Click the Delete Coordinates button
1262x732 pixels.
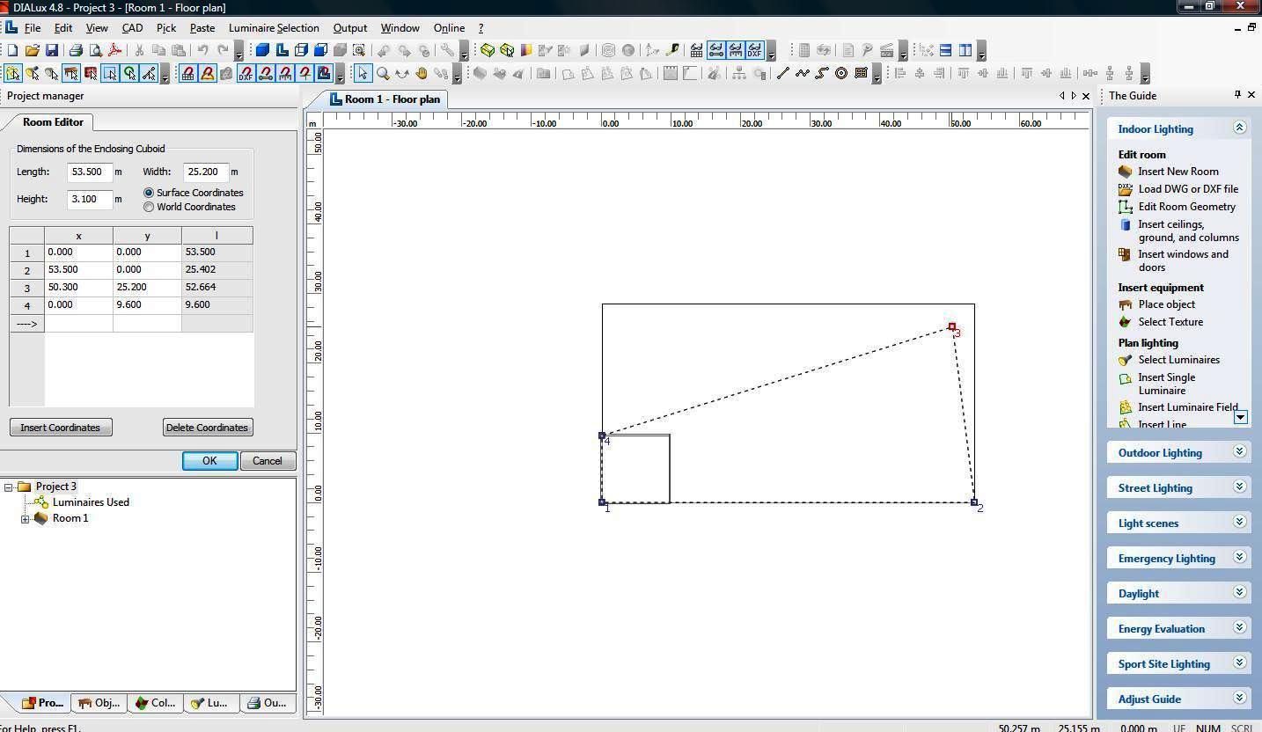coord(208,428)
